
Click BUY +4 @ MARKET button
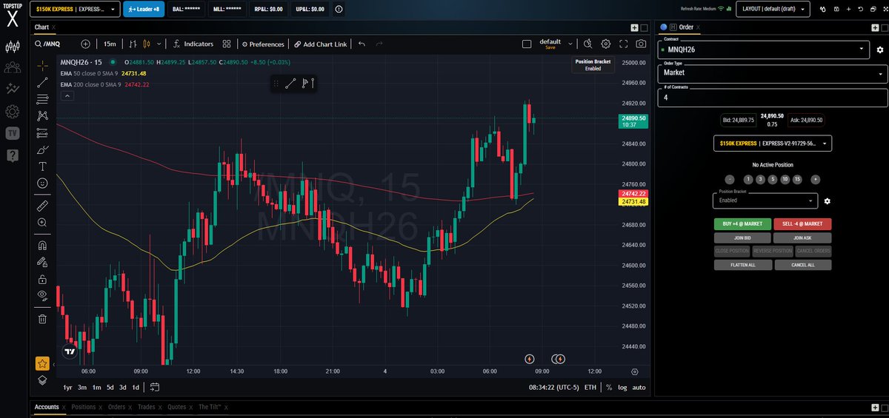742,223
